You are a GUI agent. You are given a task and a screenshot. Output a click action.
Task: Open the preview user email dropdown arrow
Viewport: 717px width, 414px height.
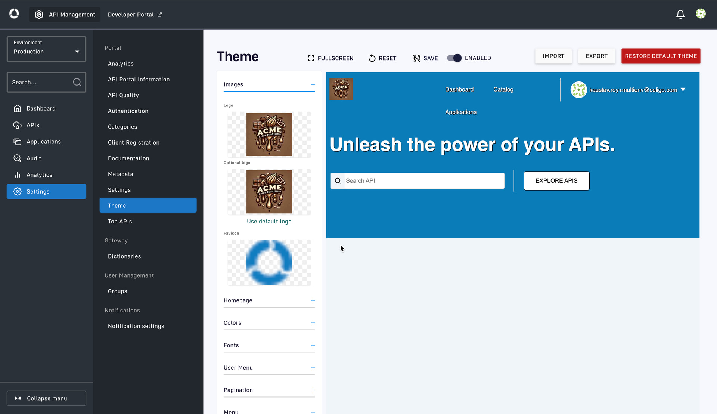(x=683, y=90)
